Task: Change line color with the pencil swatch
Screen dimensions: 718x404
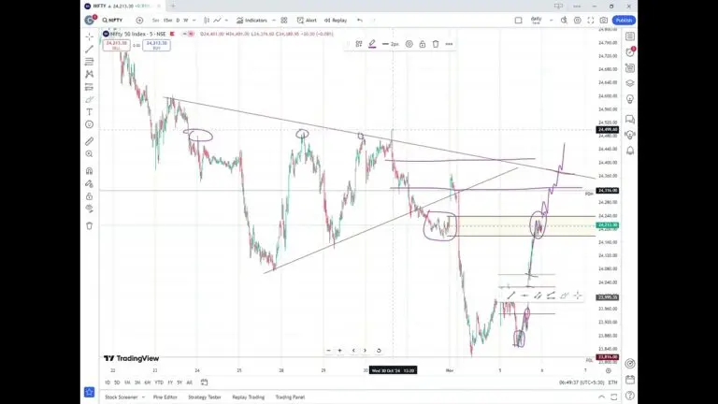Action: [x=372, y=44]
